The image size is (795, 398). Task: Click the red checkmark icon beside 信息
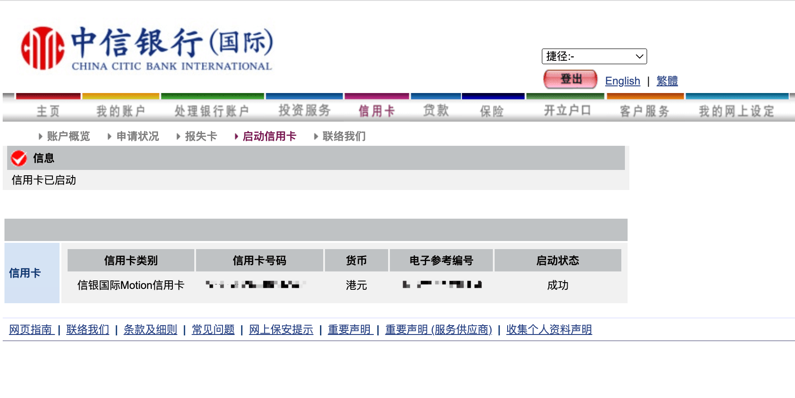click(19, 158)
